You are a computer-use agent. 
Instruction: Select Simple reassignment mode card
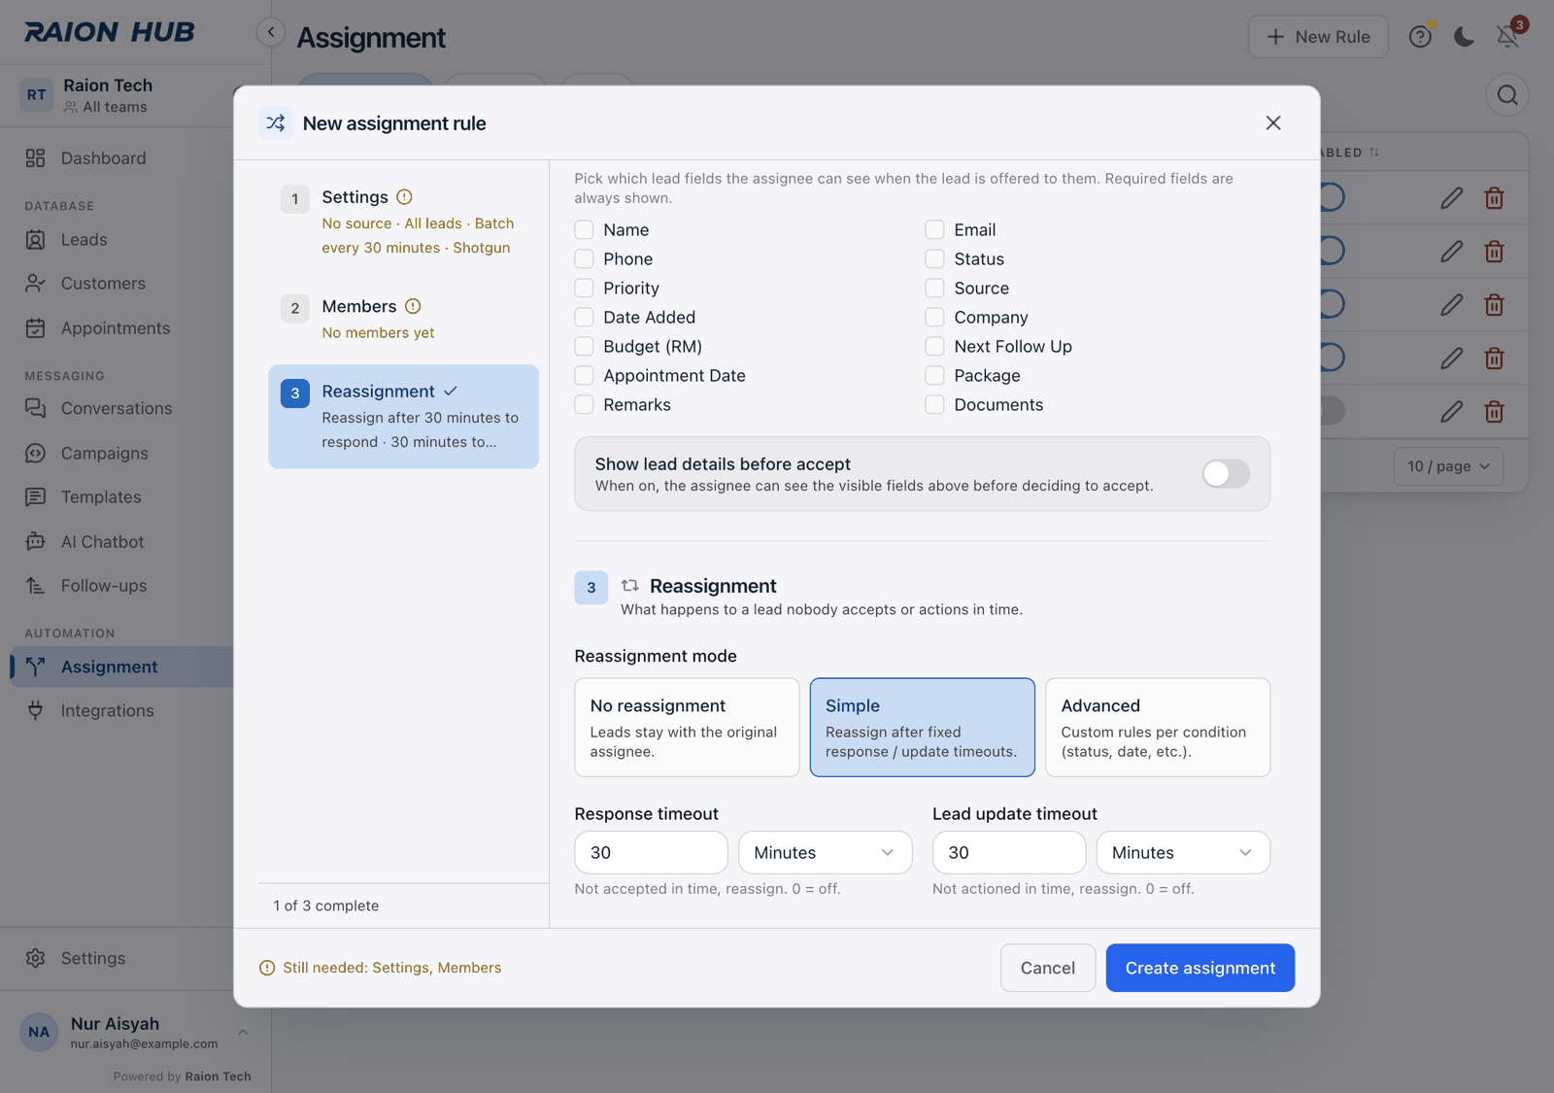click(x=923, y=728)
